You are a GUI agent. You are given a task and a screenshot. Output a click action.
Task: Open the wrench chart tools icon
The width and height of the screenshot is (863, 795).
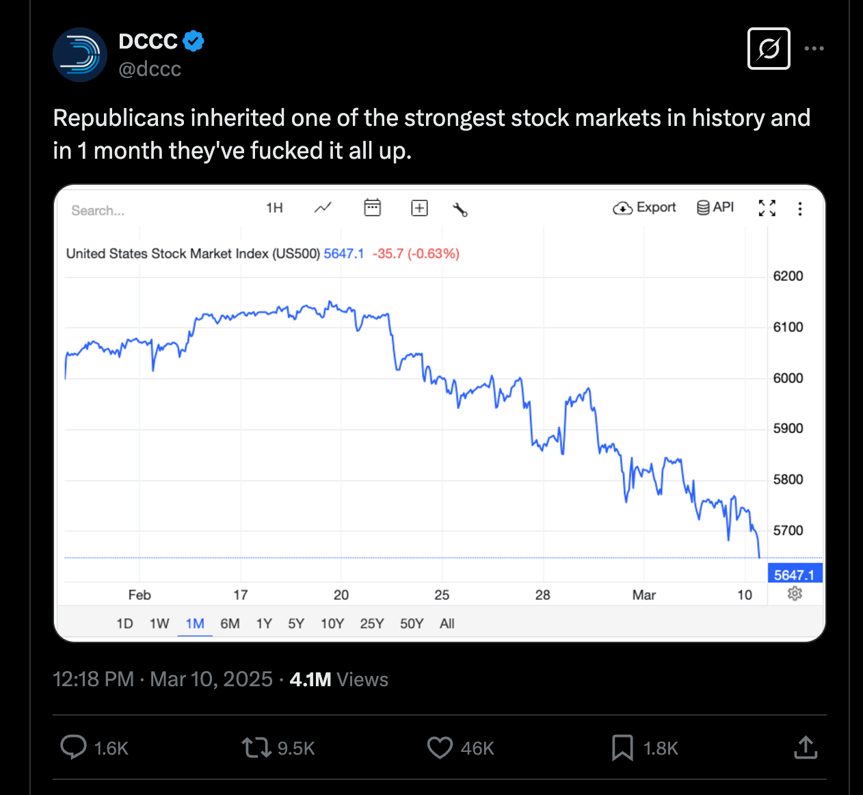[x=460, y=211]
